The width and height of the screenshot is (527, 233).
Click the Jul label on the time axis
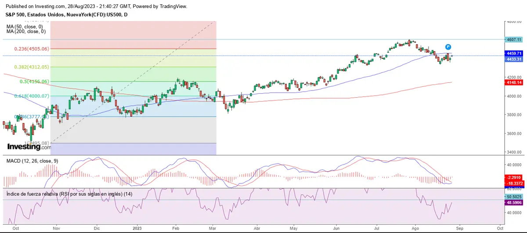click(377, 229)
